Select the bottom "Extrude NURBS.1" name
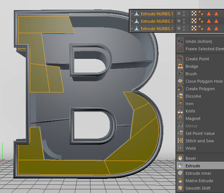The width and height of the screenshot is (224, 193). (157, 29)
